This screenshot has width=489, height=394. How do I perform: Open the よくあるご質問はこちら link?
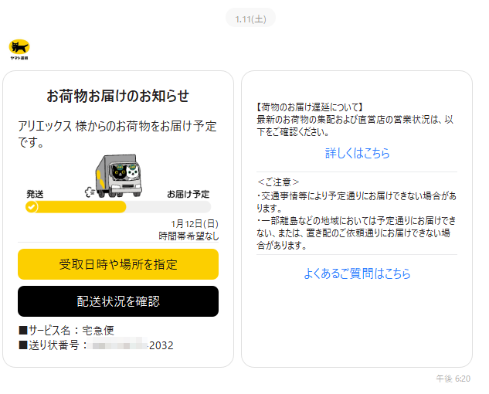tap(357, 273)
